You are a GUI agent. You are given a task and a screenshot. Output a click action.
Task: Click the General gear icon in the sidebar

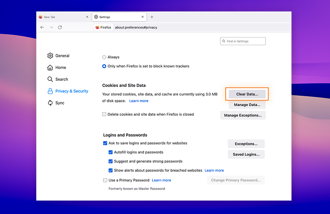pos(50,56)
